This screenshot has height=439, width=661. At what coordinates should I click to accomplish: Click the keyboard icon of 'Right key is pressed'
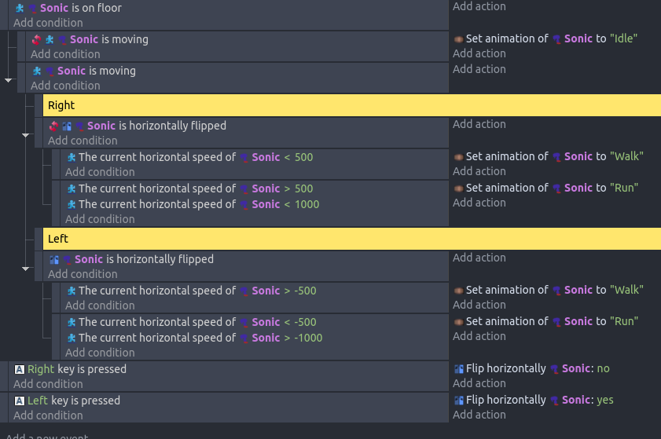point(20,369)
